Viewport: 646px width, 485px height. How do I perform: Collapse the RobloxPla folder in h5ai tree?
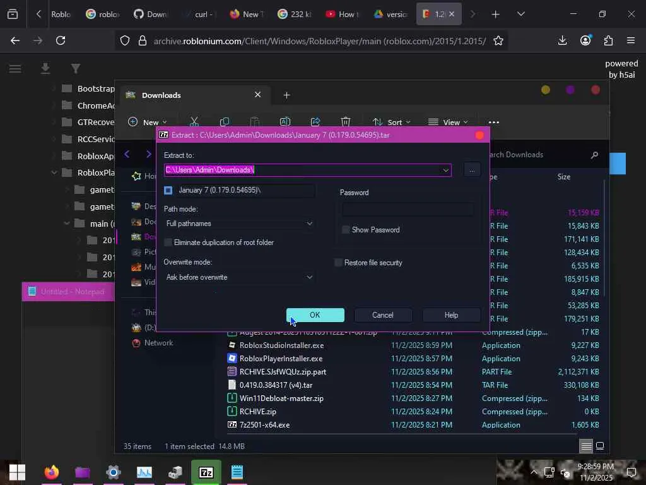click(54, 173)
